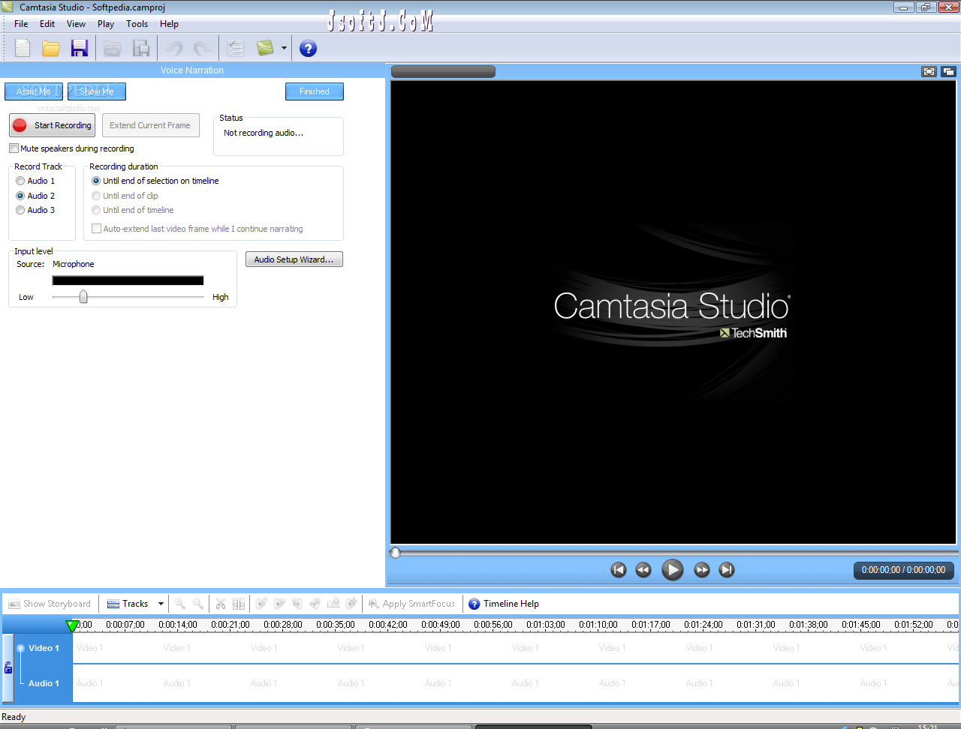Click the produce video filmstrip-disk icon
This screenshot has height=729, width=961.
(141, 49)
